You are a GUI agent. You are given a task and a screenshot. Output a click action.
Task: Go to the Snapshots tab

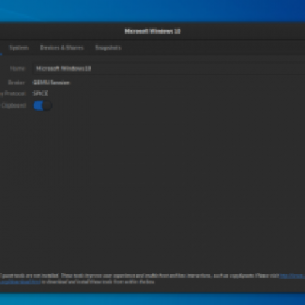108,47
